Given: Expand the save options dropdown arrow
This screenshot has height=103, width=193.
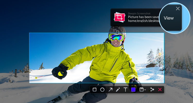Looking at the screenshot, I should pyautogui.click(x=145, y=90).
